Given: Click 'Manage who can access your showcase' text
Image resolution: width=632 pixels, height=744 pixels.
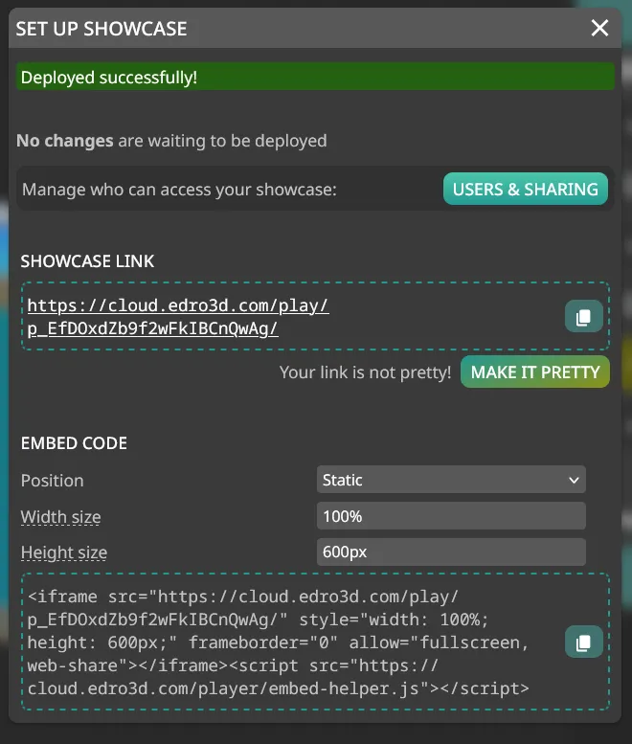Looking at the screenshot, I should (179, 190).
